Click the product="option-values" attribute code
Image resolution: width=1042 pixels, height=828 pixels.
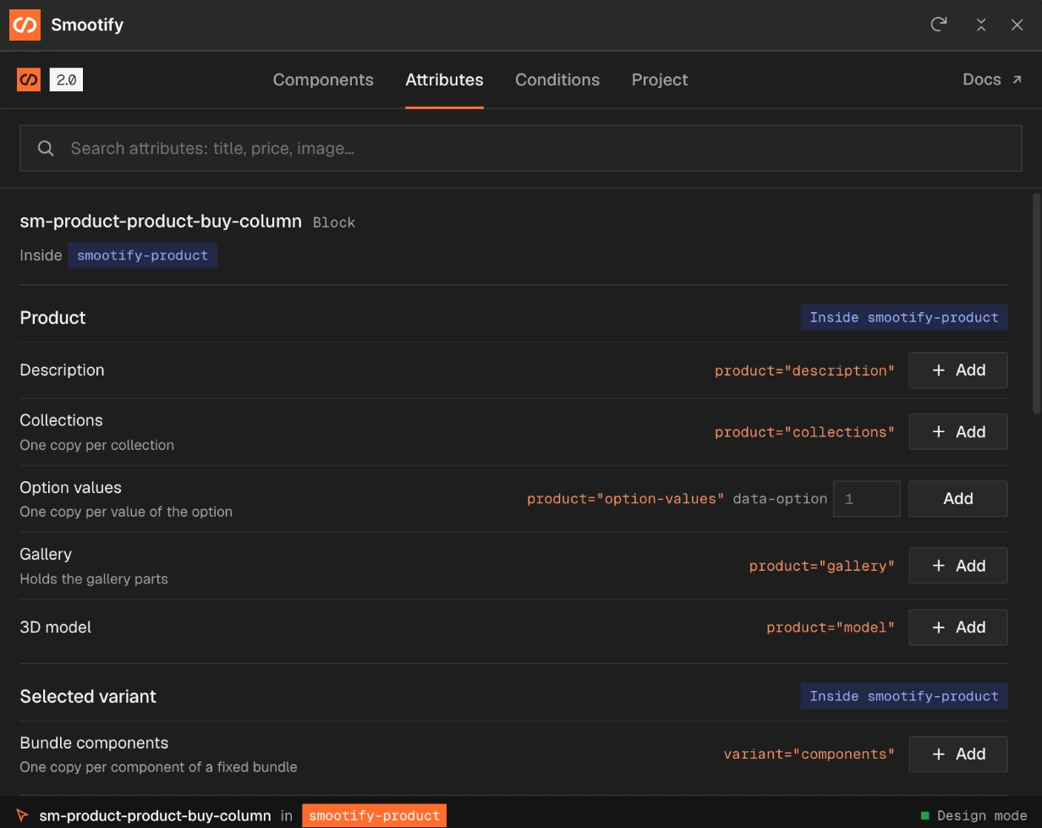[x=625, y=499]
